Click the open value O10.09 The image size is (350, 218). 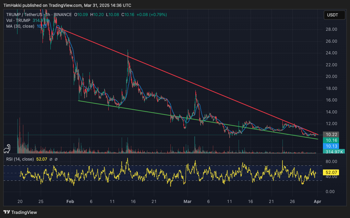point(81,15)
